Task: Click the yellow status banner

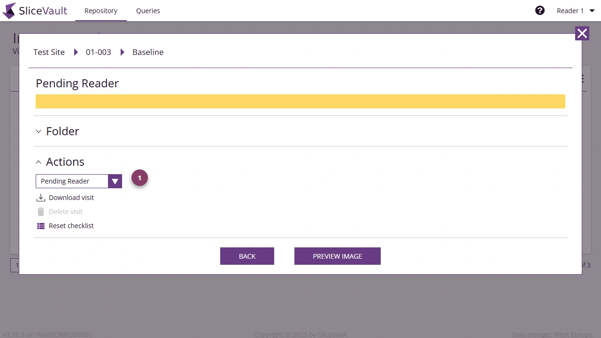Action: pyautogui.click(x=300, y=101)
